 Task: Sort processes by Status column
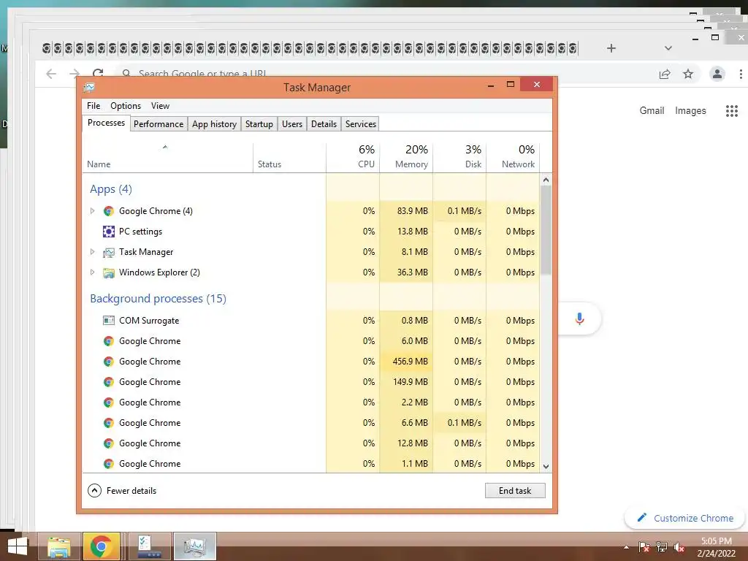click(289, 158)
